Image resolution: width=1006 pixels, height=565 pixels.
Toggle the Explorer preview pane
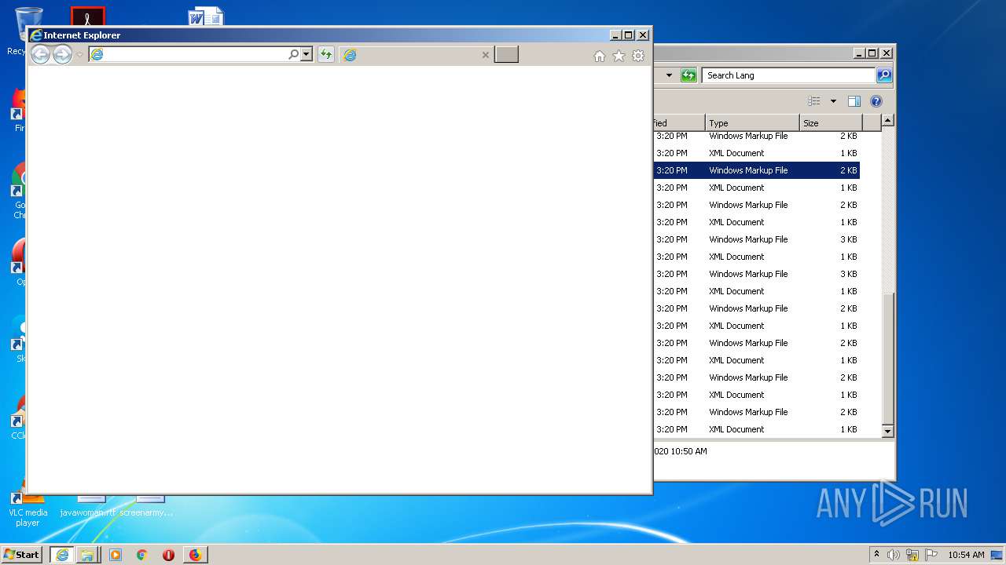(854, 101)
